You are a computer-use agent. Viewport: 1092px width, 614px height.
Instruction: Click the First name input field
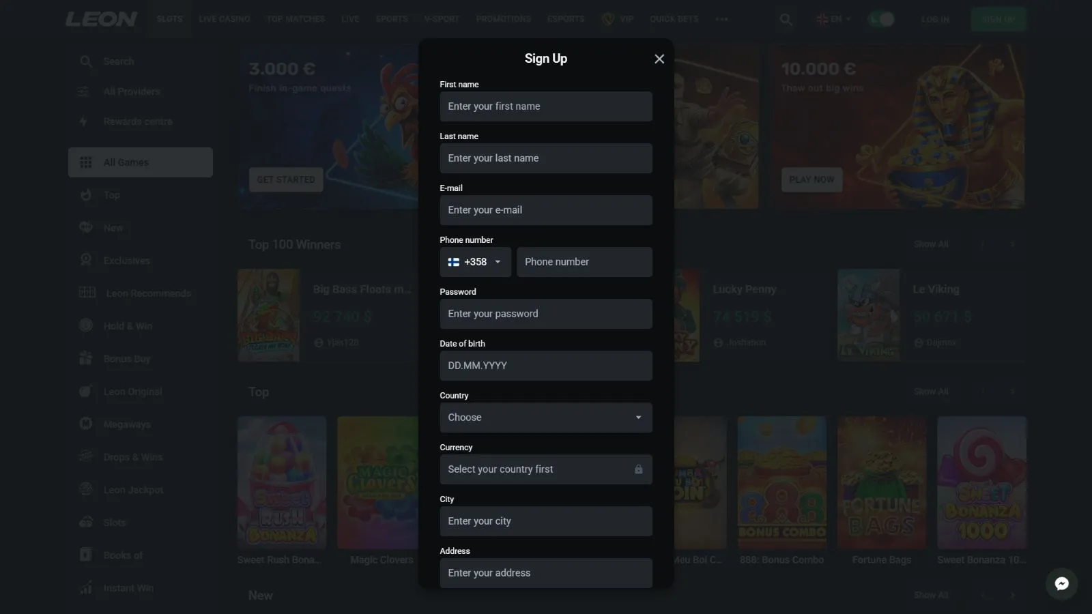546,106
